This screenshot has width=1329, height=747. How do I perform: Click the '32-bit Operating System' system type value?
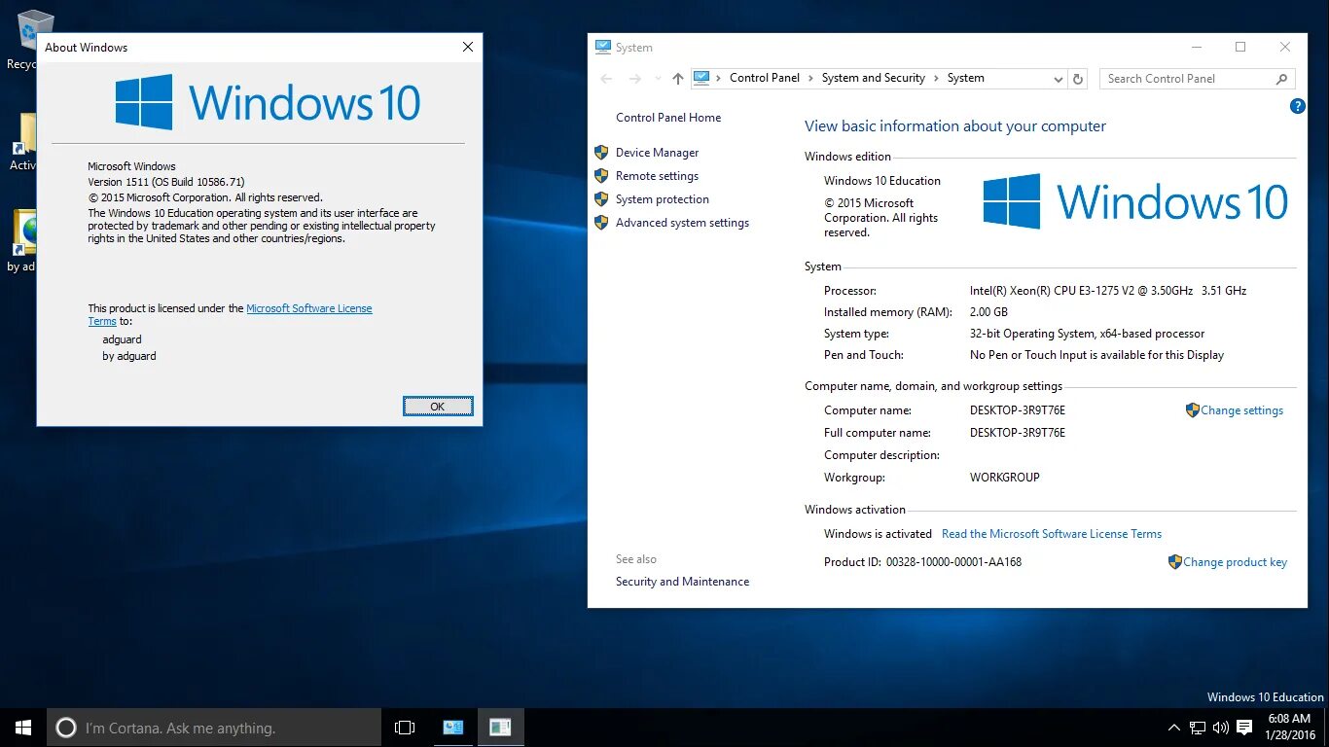point(1087,334)
